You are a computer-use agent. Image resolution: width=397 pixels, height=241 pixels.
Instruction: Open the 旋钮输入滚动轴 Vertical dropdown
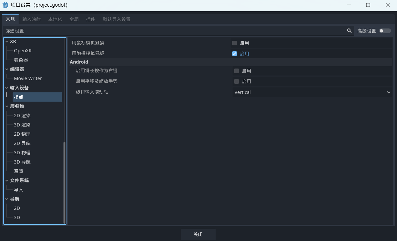(312, 92)
